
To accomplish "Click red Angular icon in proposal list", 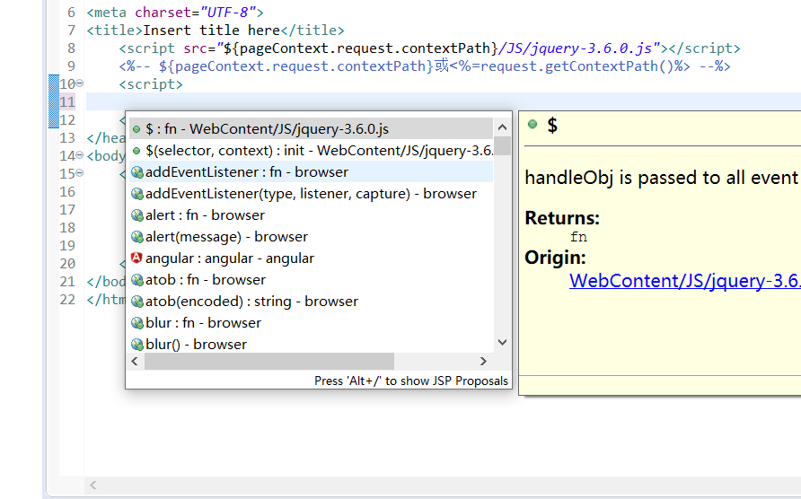I will pyautogui.click(x=136, y=258).
